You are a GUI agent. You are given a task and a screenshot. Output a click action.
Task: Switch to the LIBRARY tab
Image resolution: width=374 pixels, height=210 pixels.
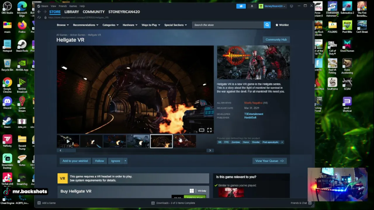[x=72, y=12]
